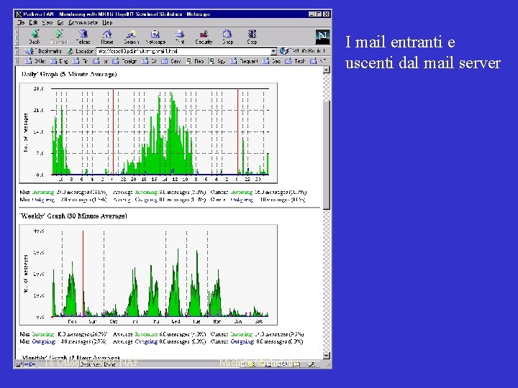Click the Shop toolbar button
This screenshot has width=518, height=388.
[227, 37]
